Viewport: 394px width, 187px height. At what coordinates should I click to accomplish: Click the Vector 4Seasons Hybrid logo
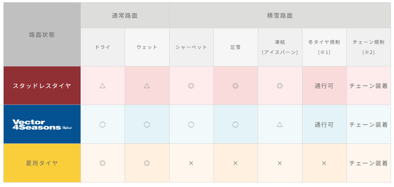point(42,125)
